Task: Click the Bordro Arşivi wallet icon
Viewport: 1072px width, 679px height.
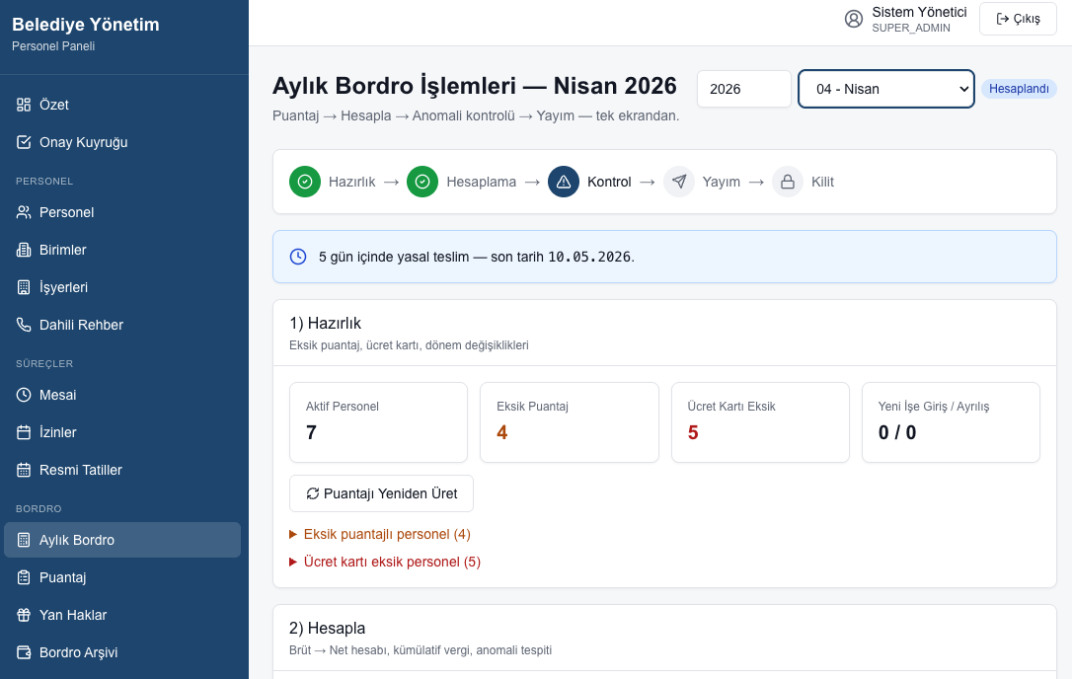Action: point(24,652)
